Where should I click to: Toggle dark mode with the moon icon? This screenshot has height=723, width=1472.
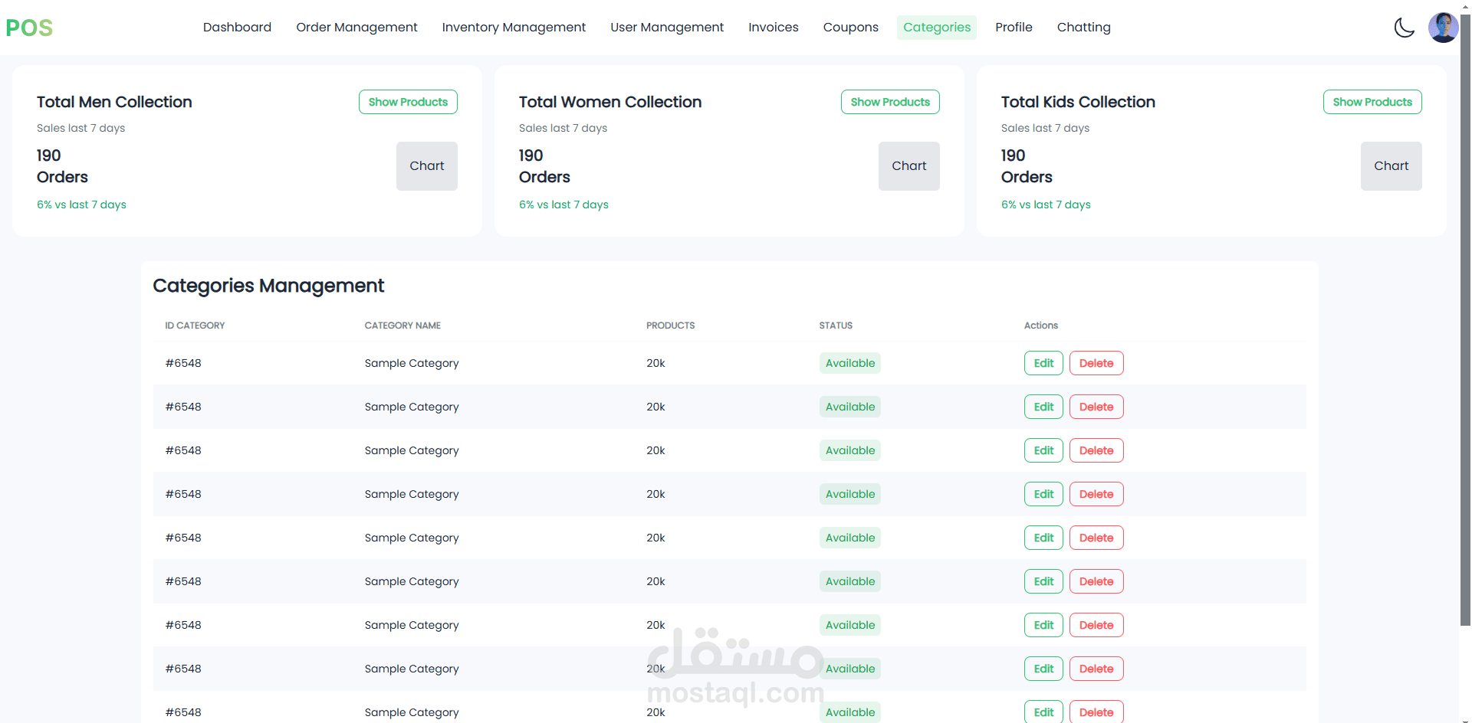coord(1404,28)
